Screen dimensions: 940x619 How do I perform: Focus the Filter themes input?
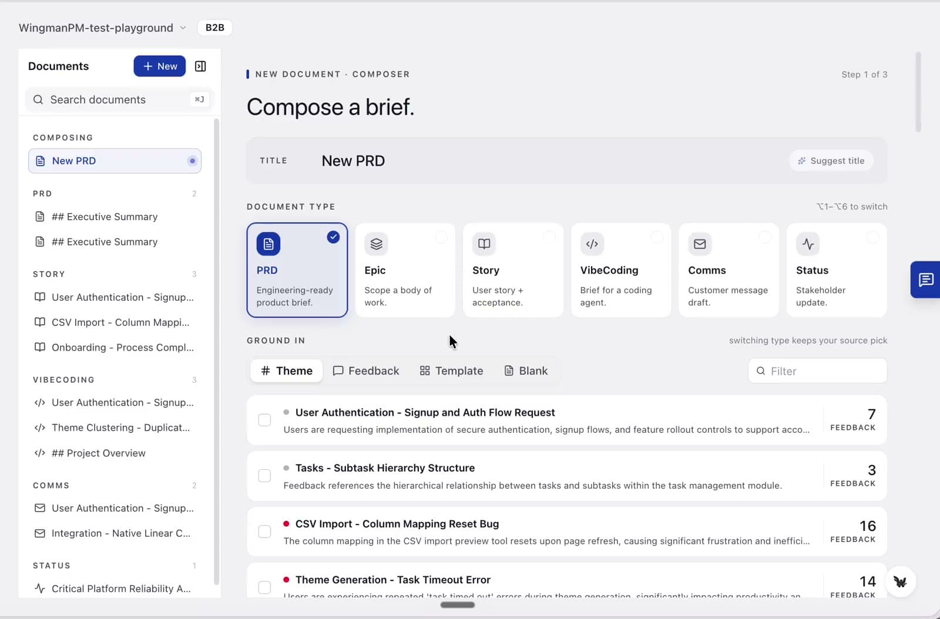[x=818, y=371]
